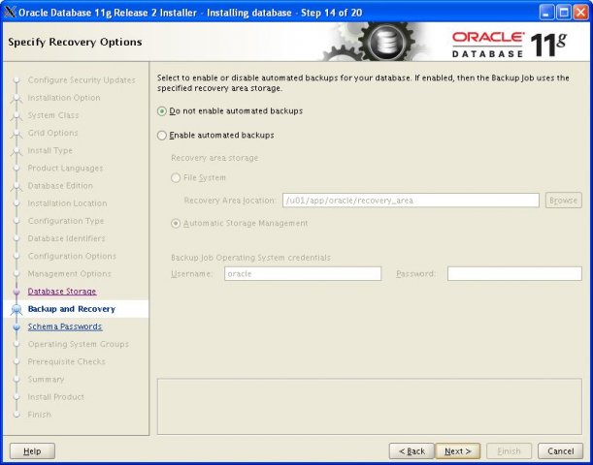Click Summary step text
Image resolution: width=593 pixels, height=465 pixels.
coord(46,379)
